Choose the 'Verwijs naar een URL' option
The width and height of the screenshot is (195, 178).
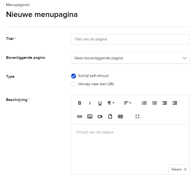click(74, 84)
